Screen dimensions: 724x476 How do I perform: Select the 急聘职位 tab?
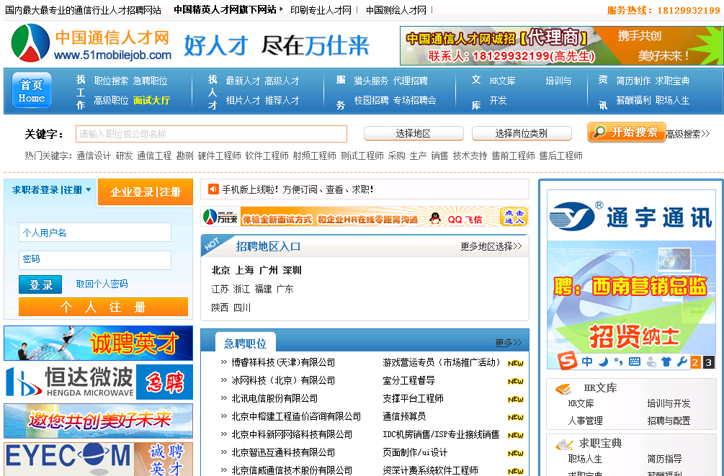(245, 343)
